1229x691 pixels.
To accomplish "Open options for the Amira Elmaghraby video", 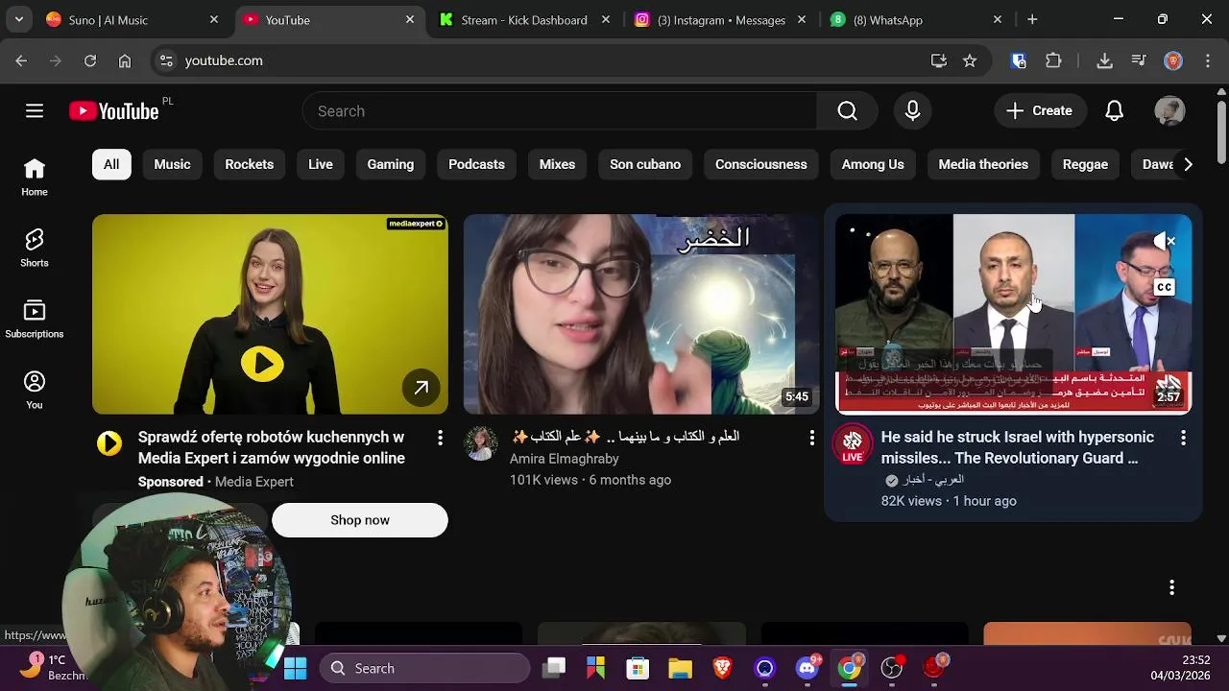I will [811, 438].
